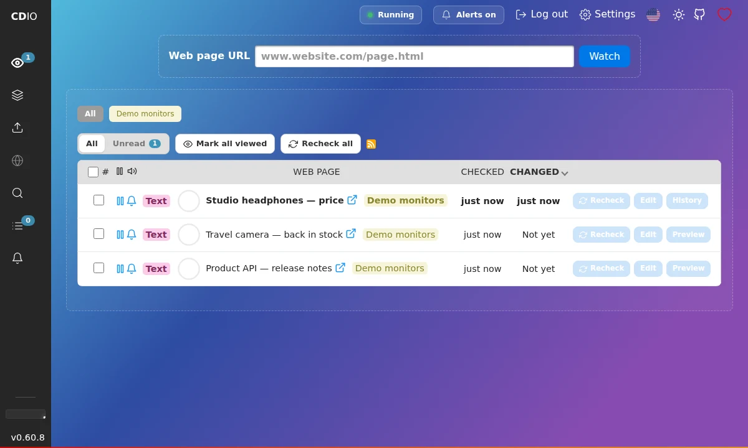Toggle light/dark mode sun icon
The height and width of the screenshot is (448, 748).
[679, 14]
